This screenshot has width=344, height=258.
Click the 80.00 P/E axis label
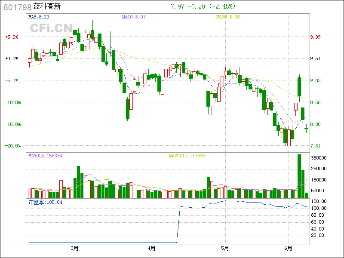coord(317,215)
